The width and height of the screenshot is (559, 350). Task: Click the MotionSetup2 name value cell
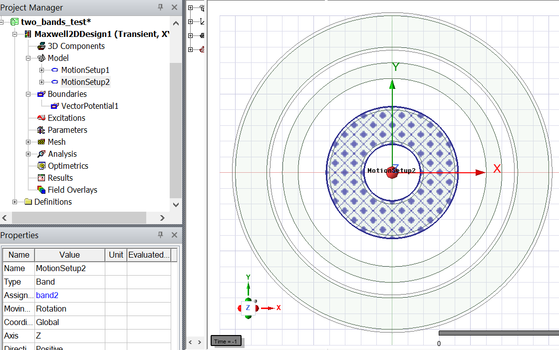click(x=70, y=268)
